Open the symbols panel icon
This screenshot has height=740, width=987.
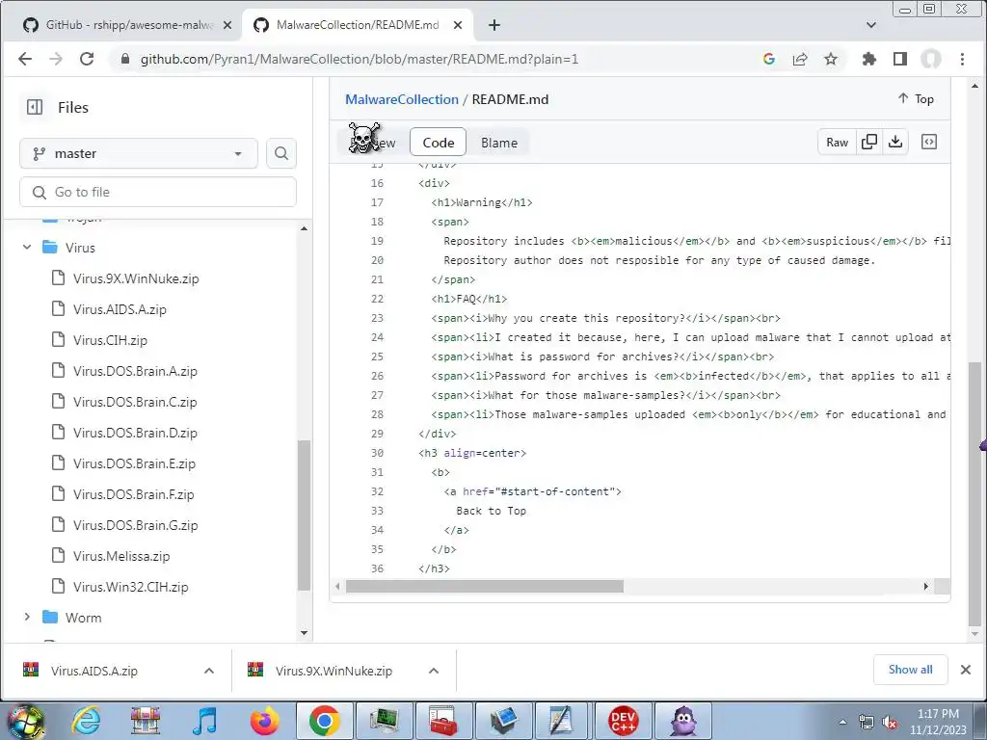tap(929, 143)
